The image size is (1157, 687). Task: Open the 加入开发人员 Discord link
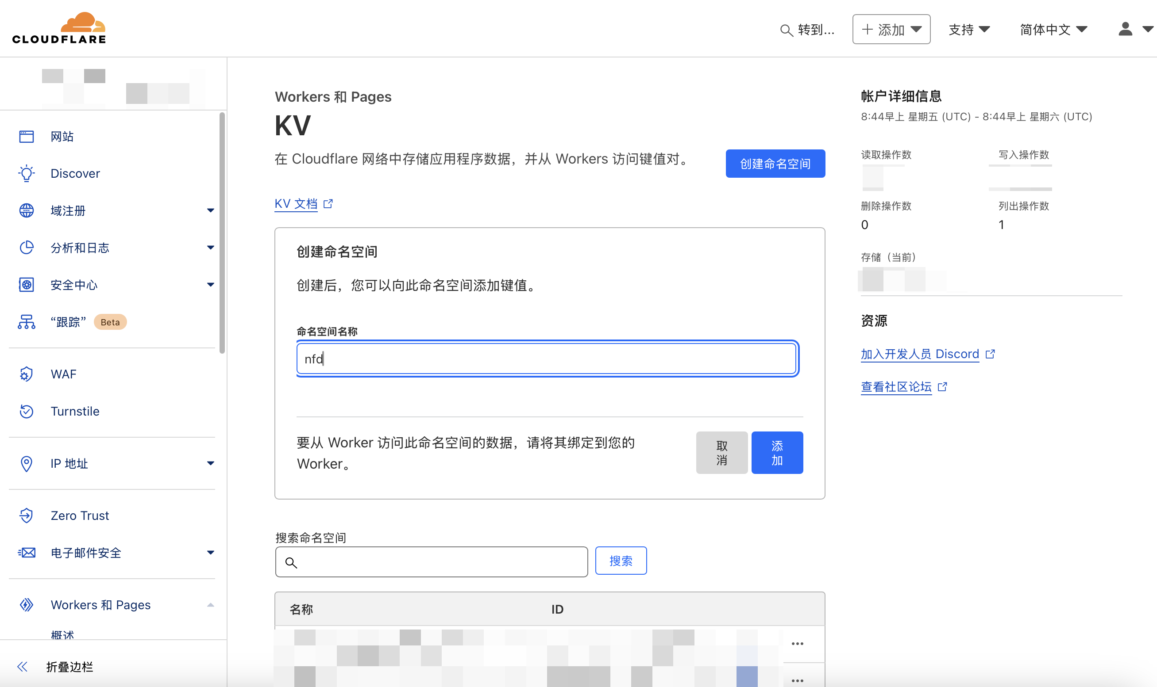click(920, 354)
